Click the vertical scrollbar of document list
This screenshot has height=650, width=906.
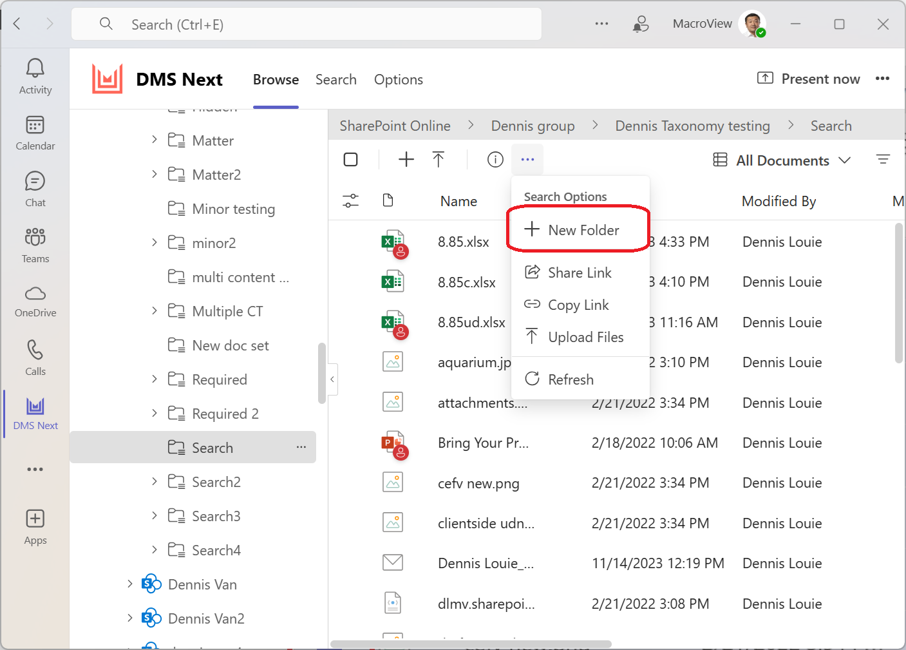[x=899, y=294]
